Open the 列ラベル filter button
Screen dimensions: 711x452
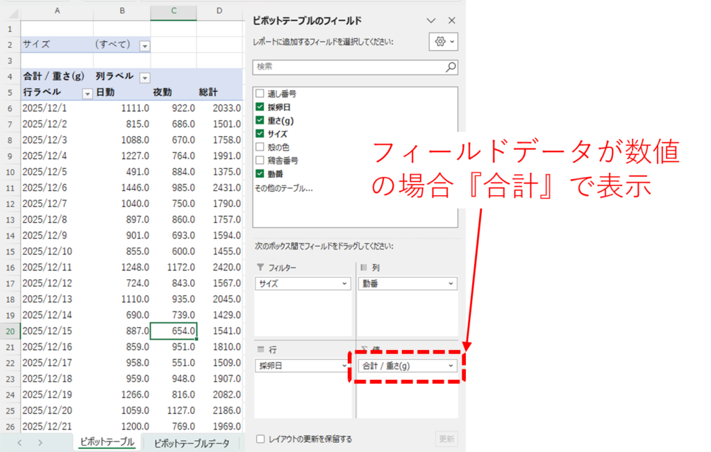(144, 77)
